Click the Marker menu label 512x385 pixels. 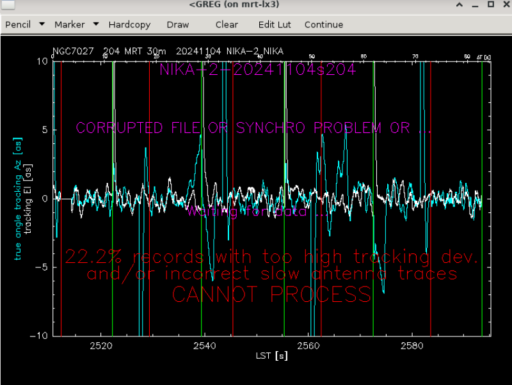69,24
